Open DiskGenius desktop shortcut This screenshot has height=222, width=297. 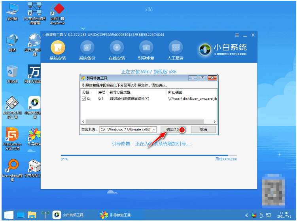(x=13, y=136)
